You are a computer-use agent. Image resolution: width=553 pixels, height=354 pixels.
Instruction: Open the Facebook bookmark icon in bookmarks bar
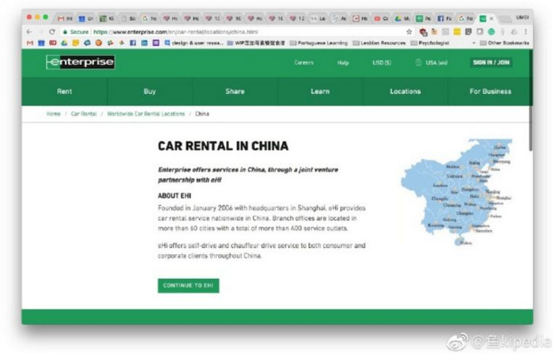tap(133, 43)
